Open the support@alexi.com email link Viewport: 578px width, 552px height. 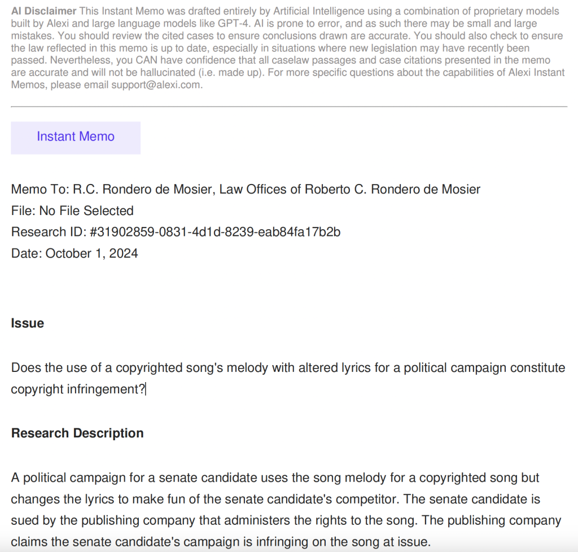(x=156, y=85)
